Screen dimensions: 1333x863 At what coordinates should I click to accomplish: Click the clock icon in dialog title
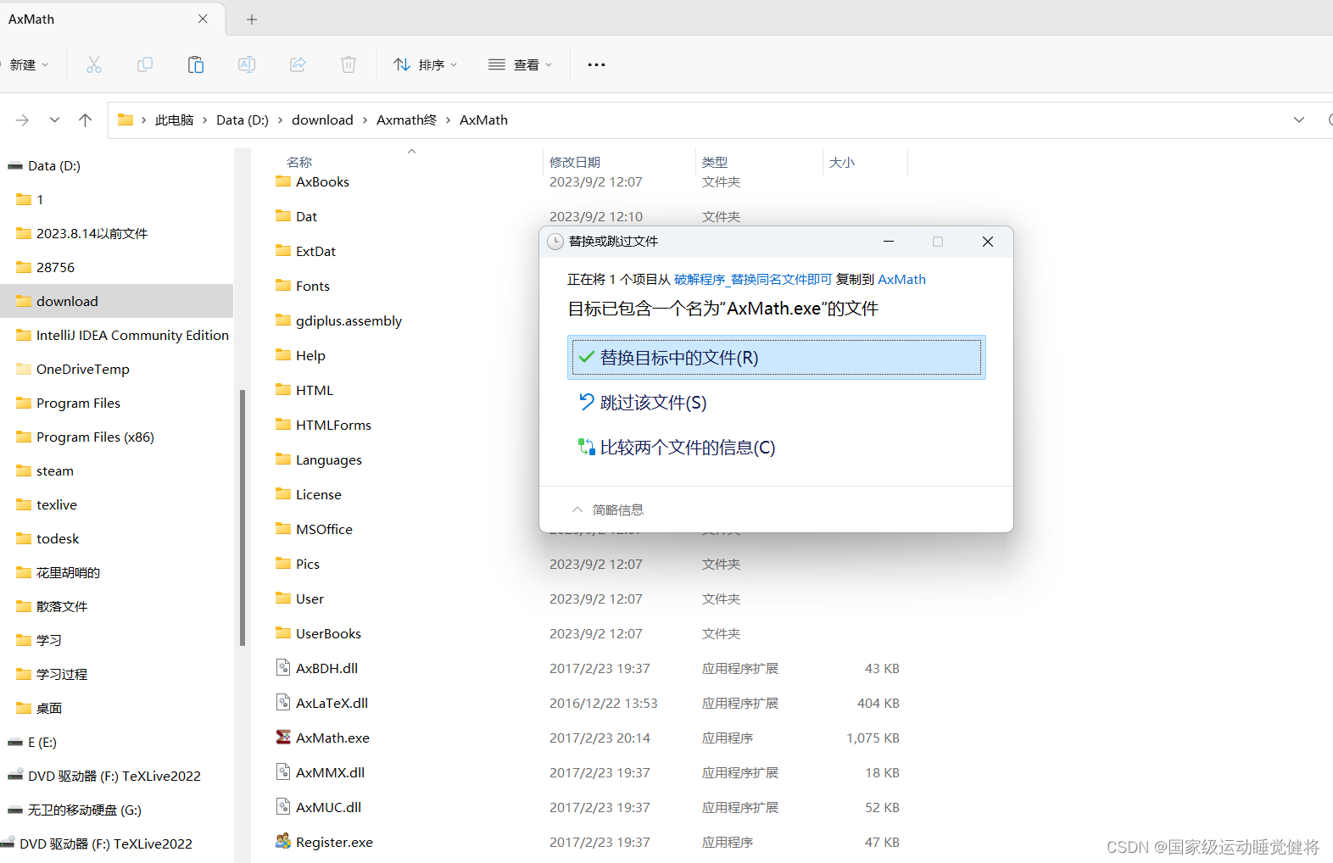(x=555, y=242)
